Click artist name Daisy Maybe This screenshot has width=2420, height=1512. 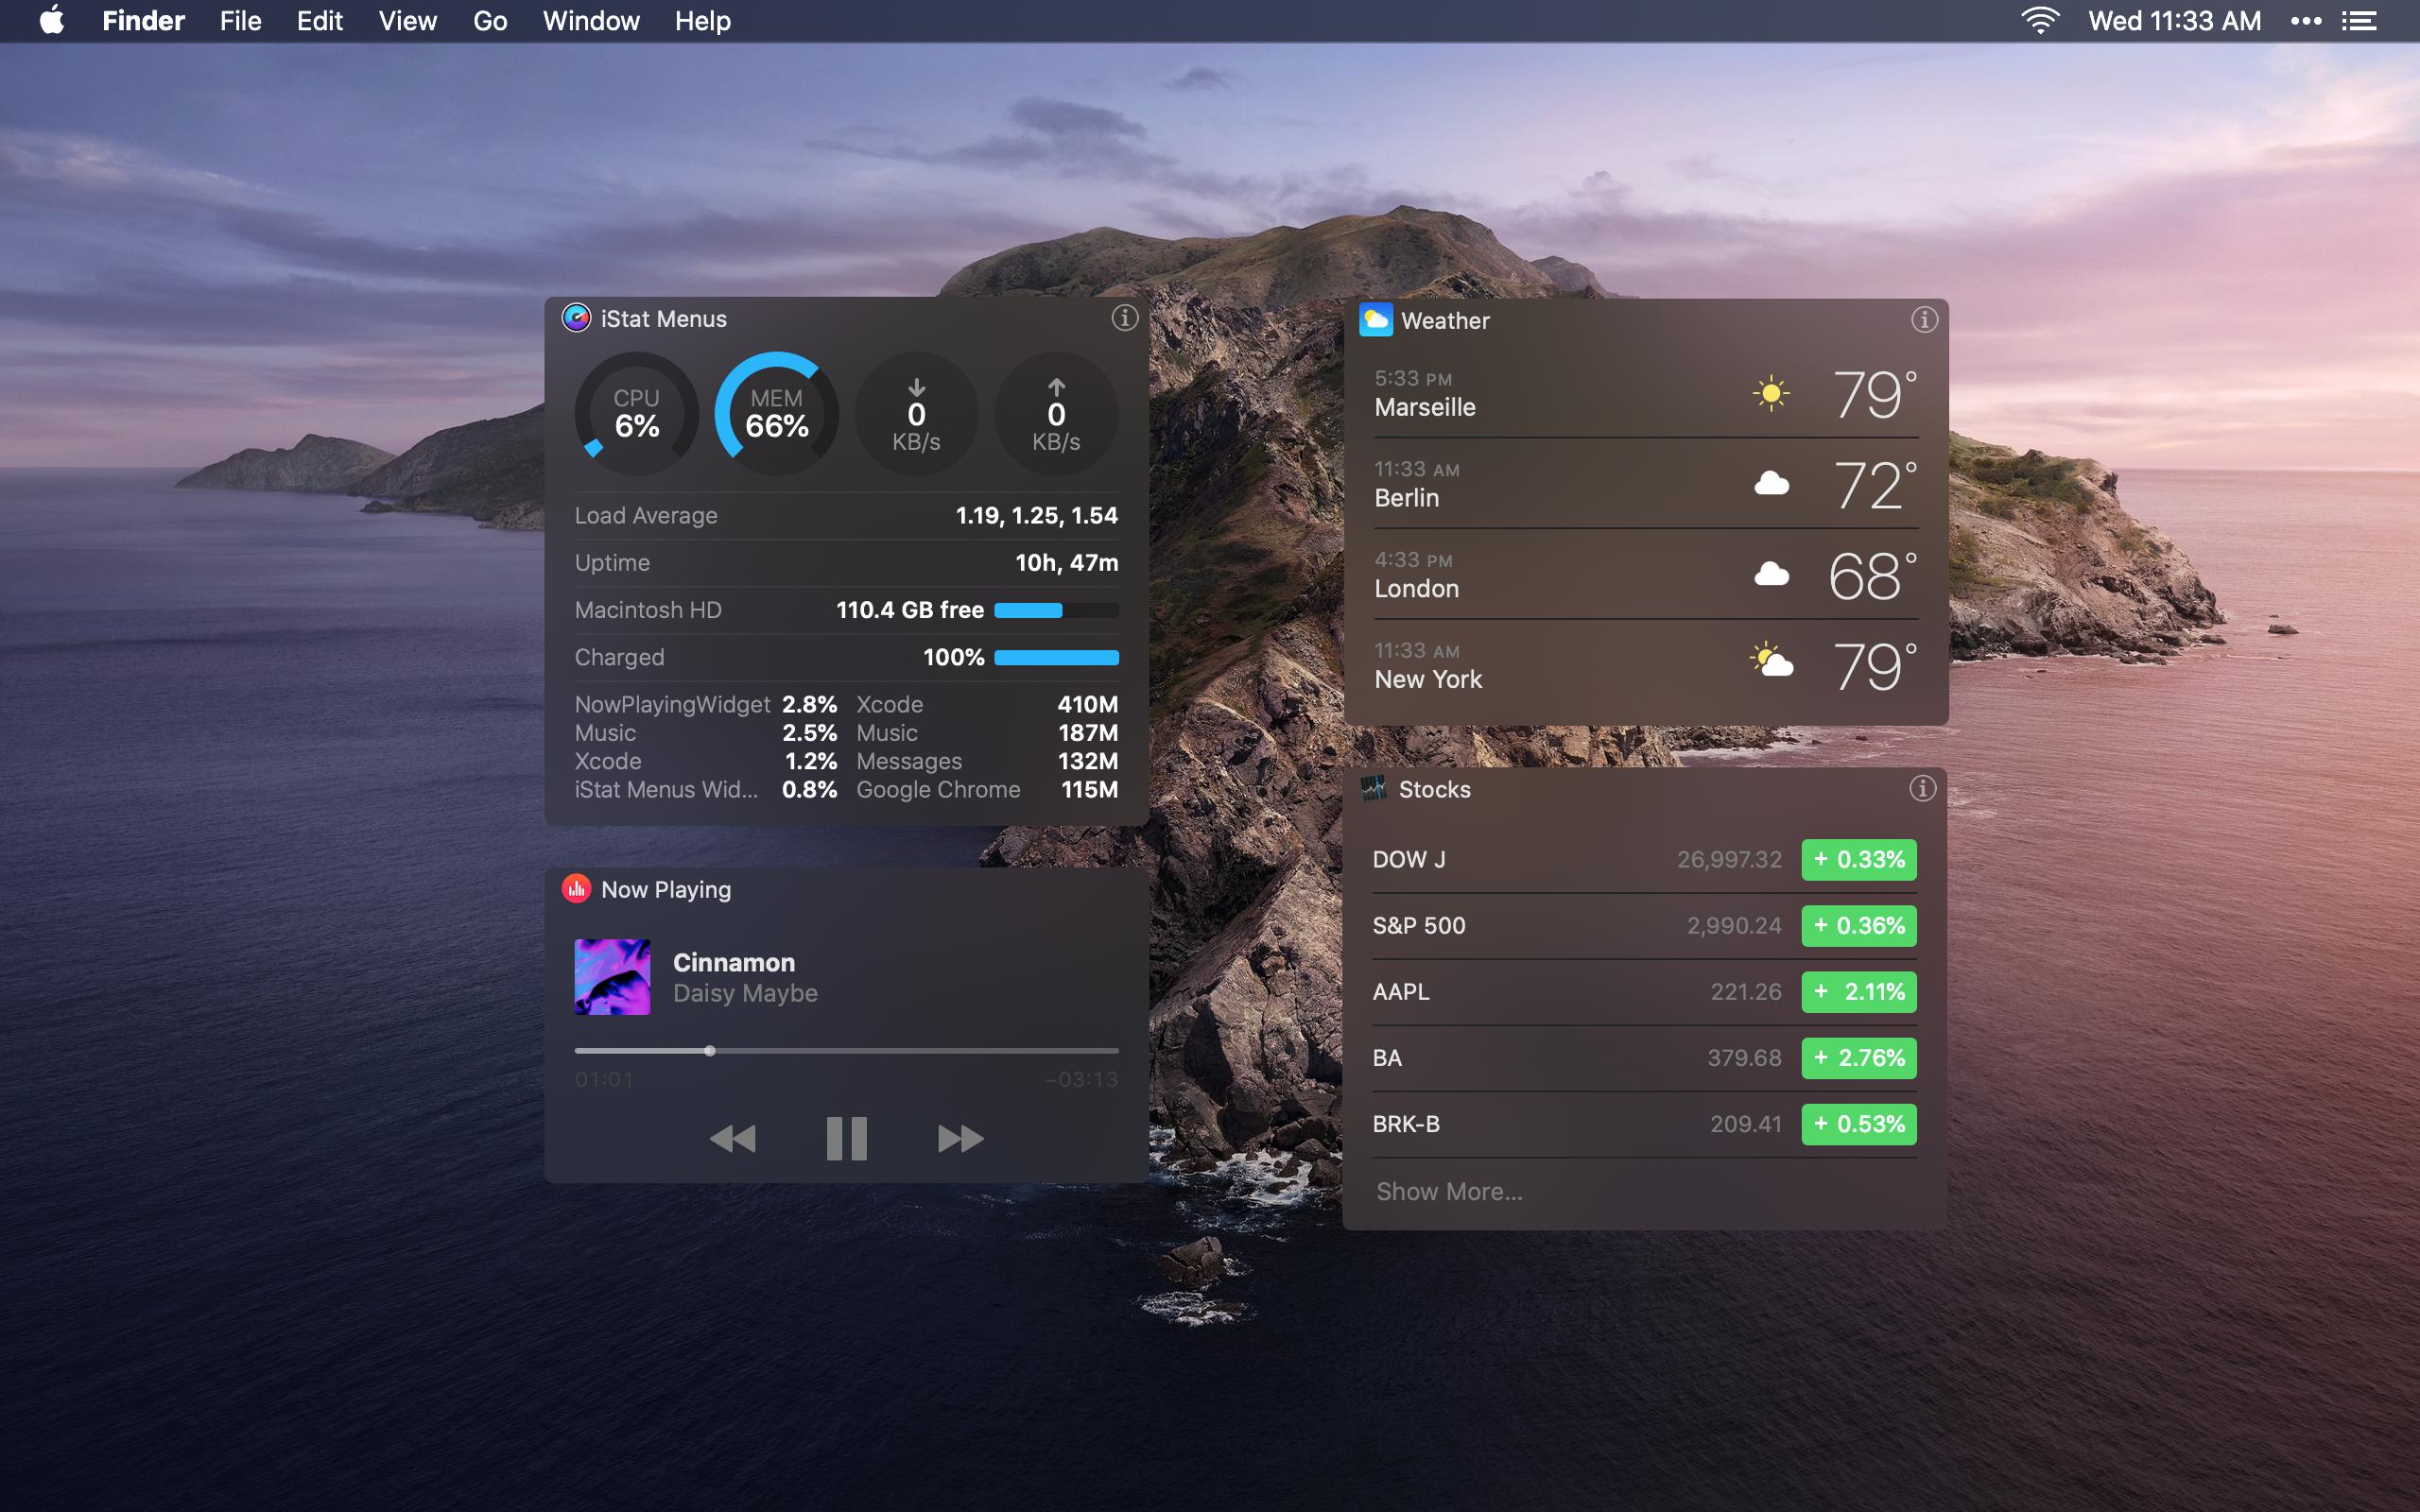coord(745,993)
